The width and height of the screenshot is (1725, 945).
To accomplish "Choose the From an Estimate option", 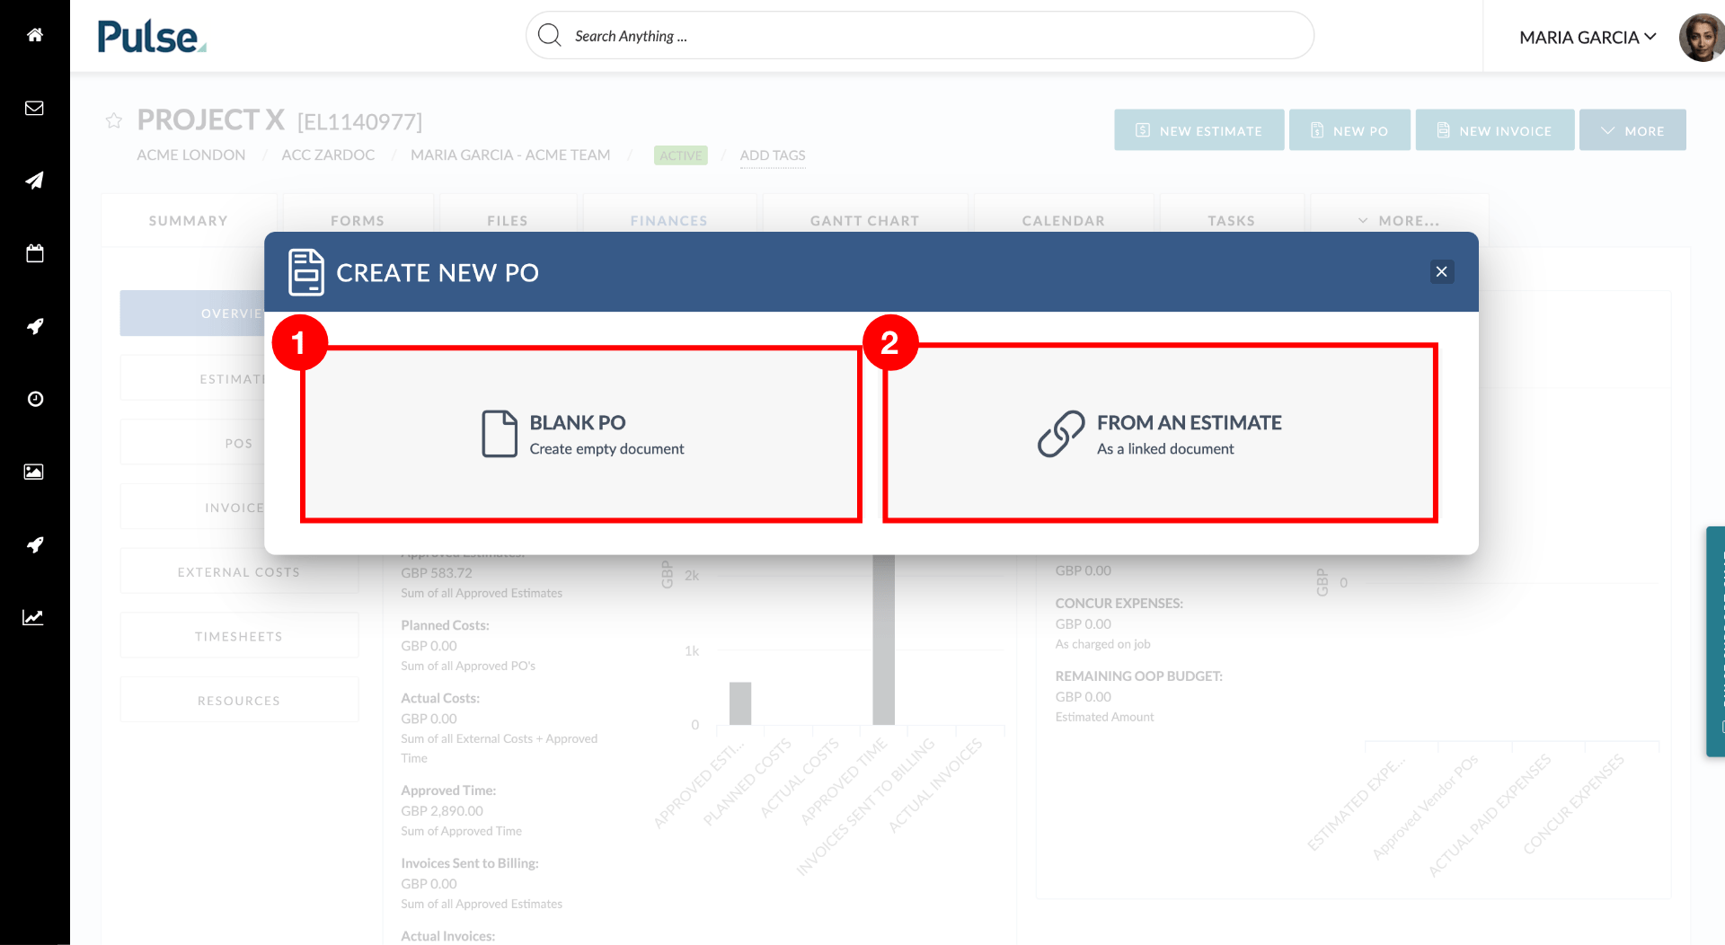I will point(1160,434).
